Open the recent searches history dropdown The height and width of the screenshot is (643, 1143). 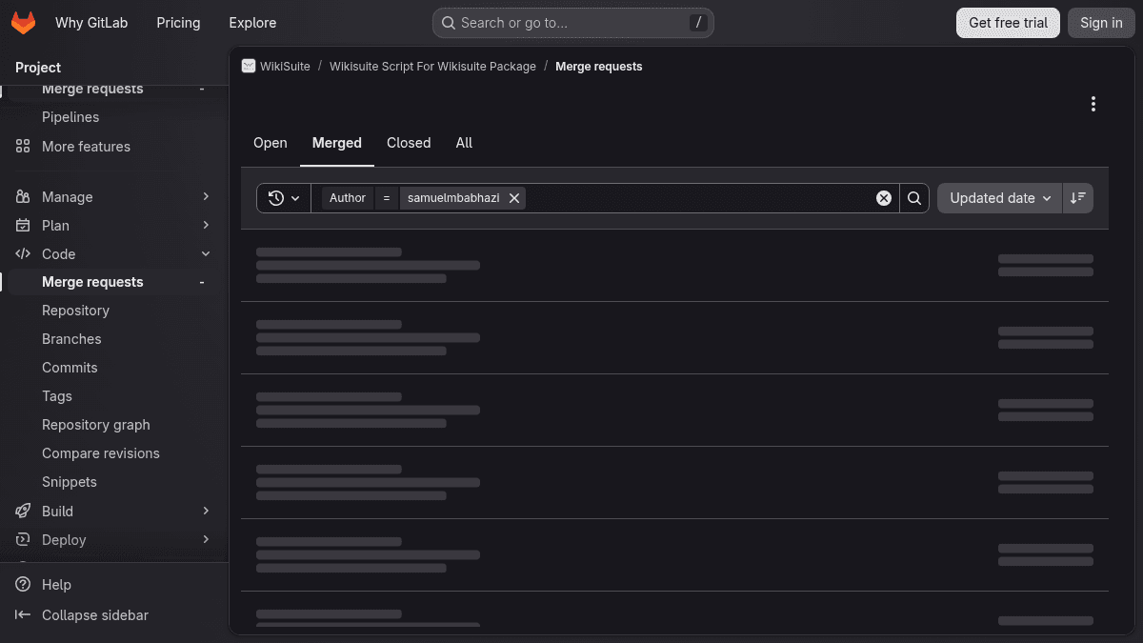pos(284,198)
